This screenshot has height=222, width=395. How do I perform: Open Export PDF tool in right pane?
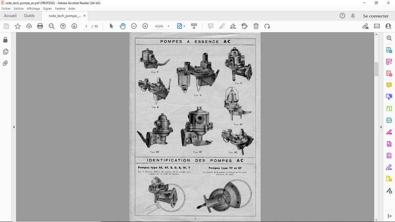[389, 50]
